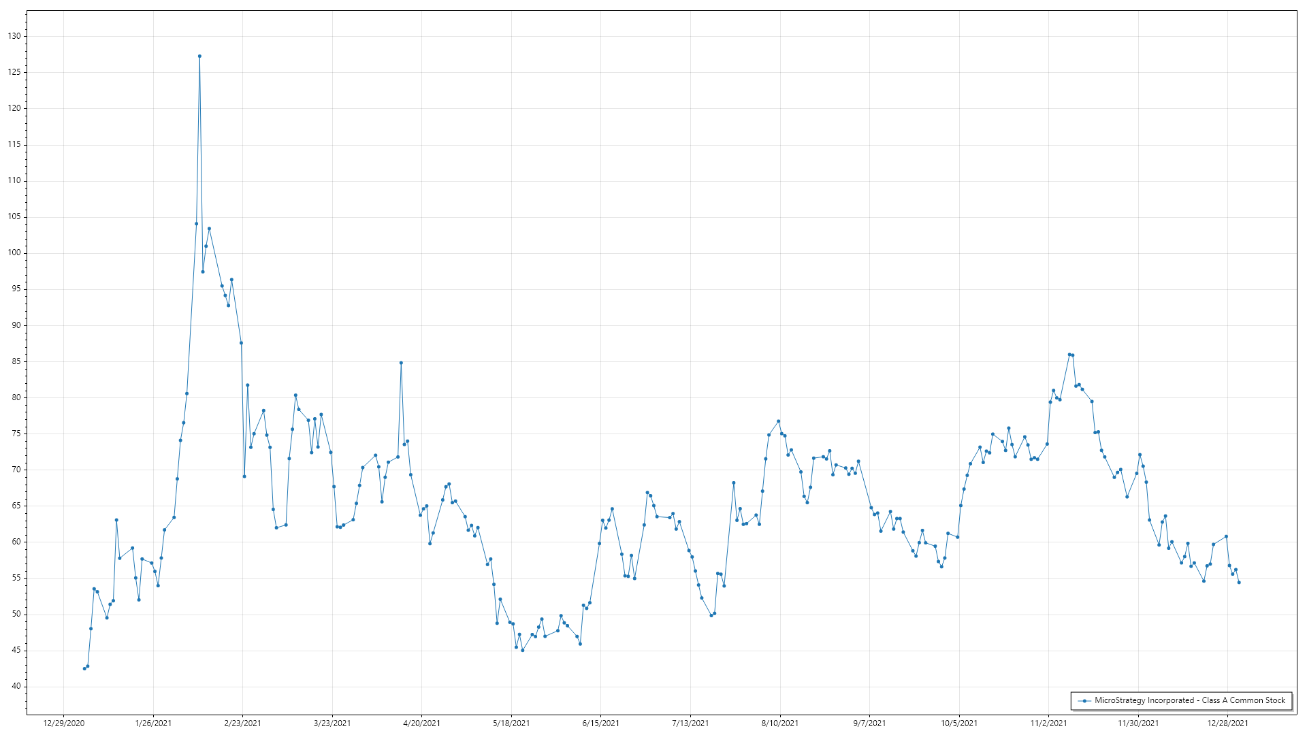This screenshot has height=735, width=1307.
Task: Click the 100 y-axis value label
Action: 14,252
